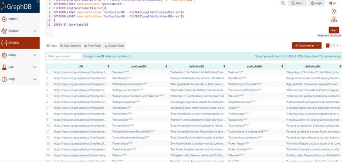This screenshot has width=342, height=163.
Task: Sort by the URI column arrows
Action: click(108, 66)
